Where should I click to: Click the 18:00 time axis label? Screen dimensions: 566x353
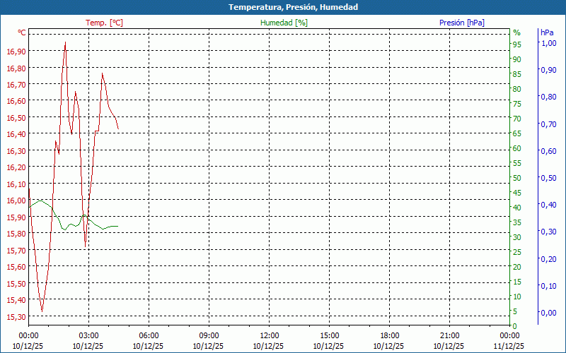(x=390, y=335)
